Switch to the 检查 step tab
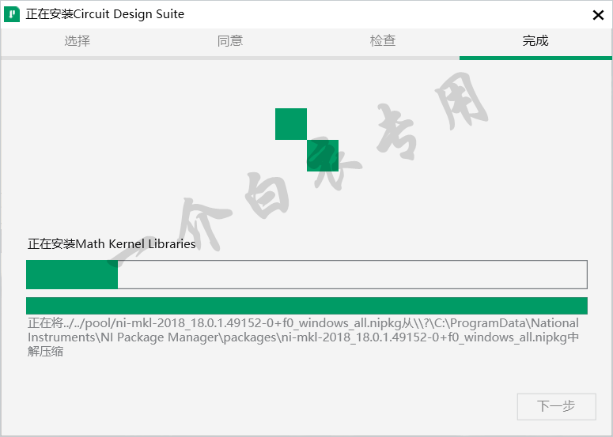This screenshot has width=613, height=437. (x=383, y=40)
